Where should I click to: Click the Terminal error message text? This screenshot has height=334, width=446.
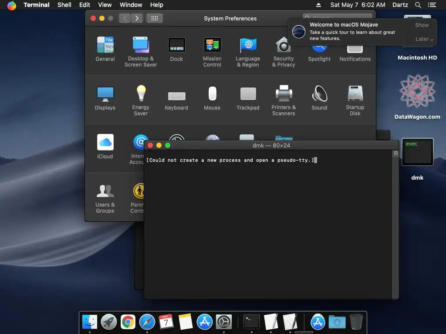[230, 160]
